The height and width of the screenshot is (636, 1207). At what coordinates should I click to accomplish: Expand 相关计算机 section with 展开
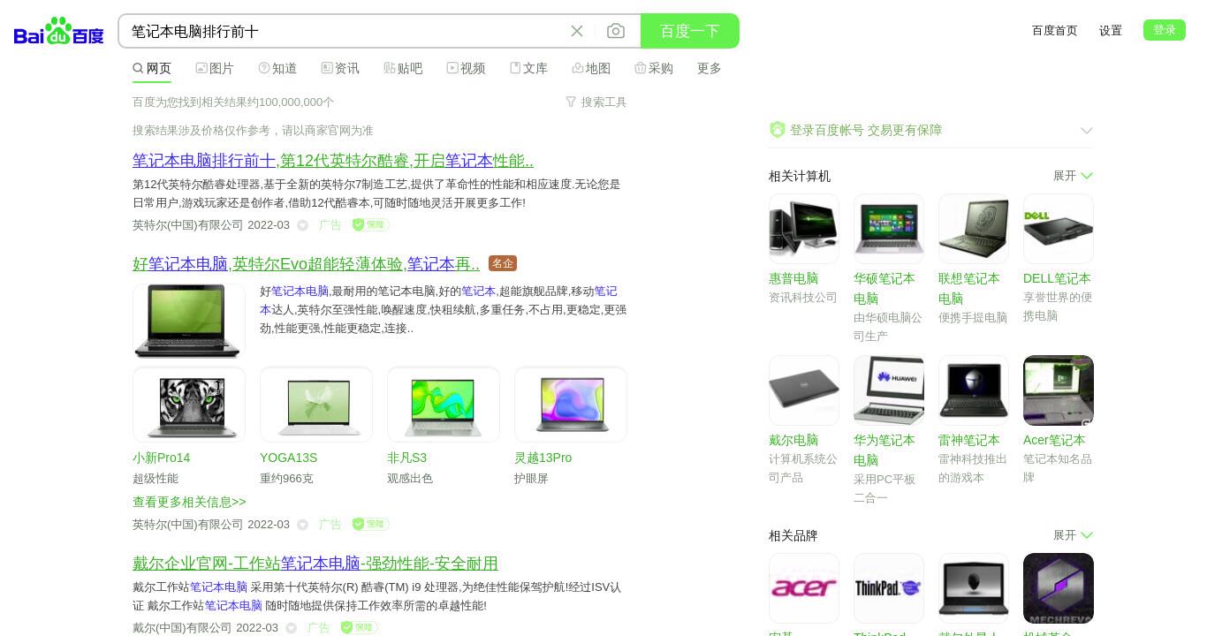pos(1073,176)
